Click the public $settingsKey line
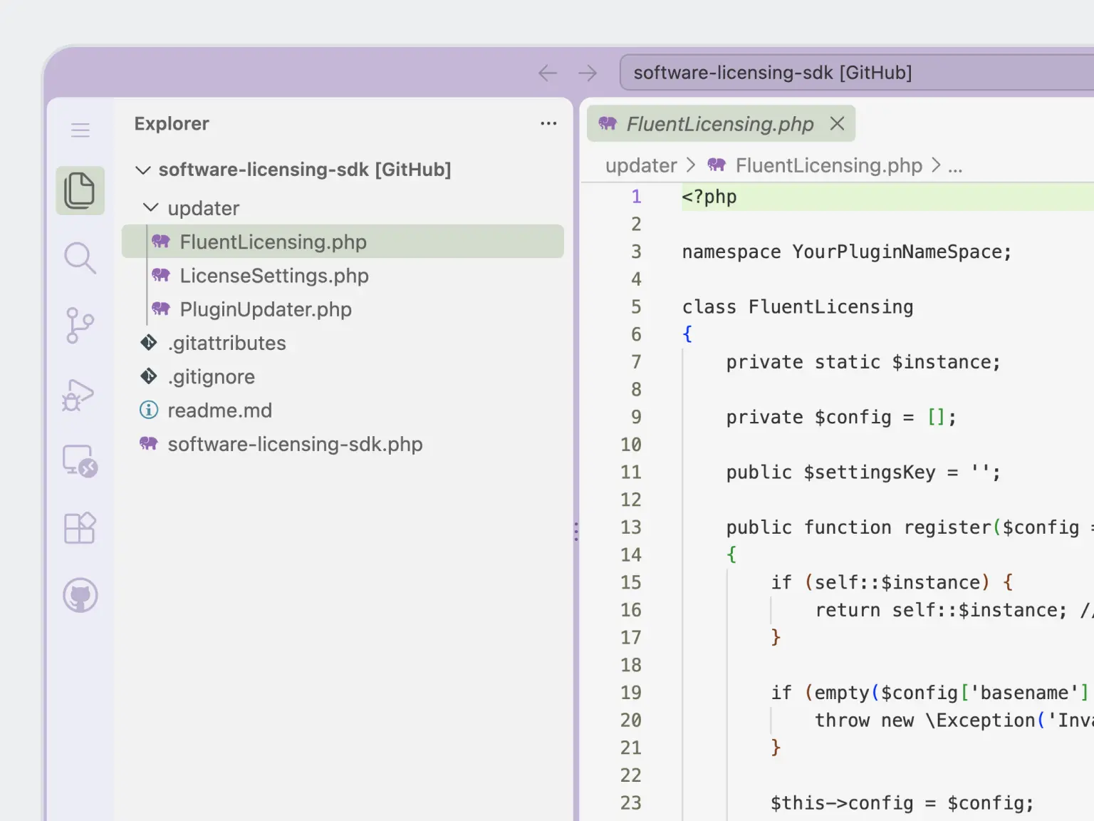 click(x=863, y=473)
